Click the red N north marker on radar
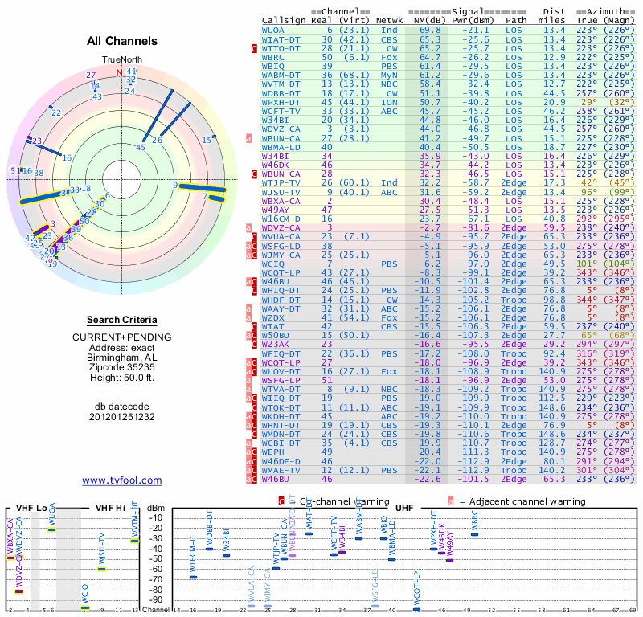Viewport: 643px width, 617px height. pos(119,72)
